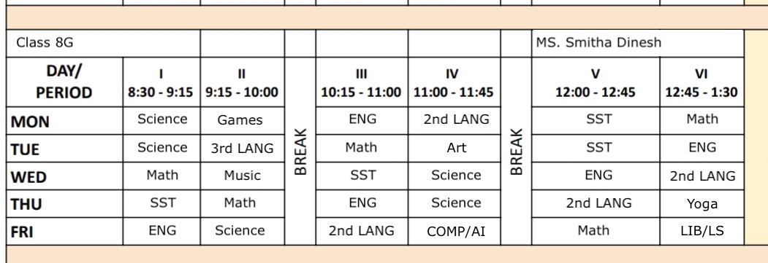
Task: Click the MON row label
Action: [x=64, y=121]
